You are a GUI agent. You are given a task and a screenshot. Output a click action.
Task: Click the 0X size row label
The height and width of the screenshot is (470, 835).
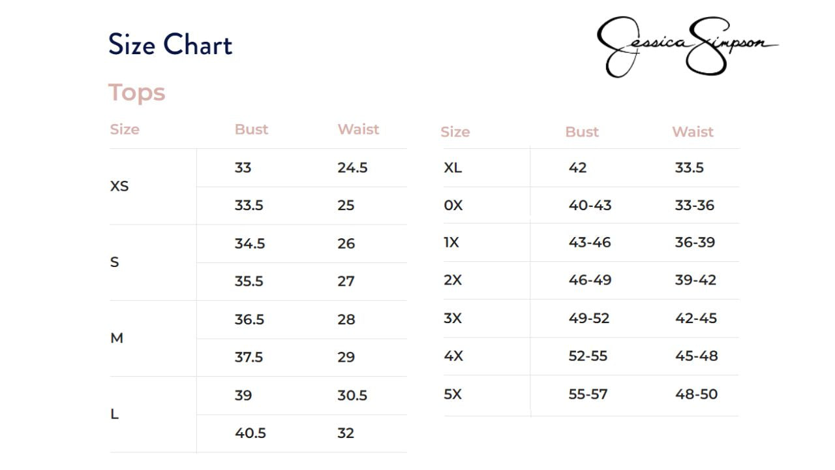(453, 205)
